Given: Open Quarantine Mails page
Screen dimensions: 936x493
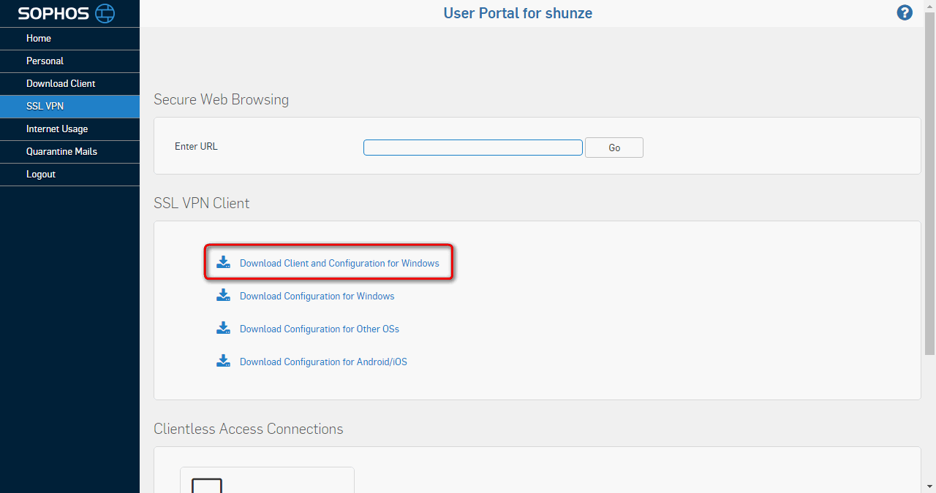Looking at the screenshot, I should [69, 152].
